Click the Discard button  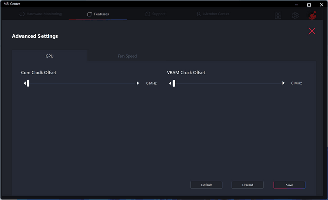point(248,185)
